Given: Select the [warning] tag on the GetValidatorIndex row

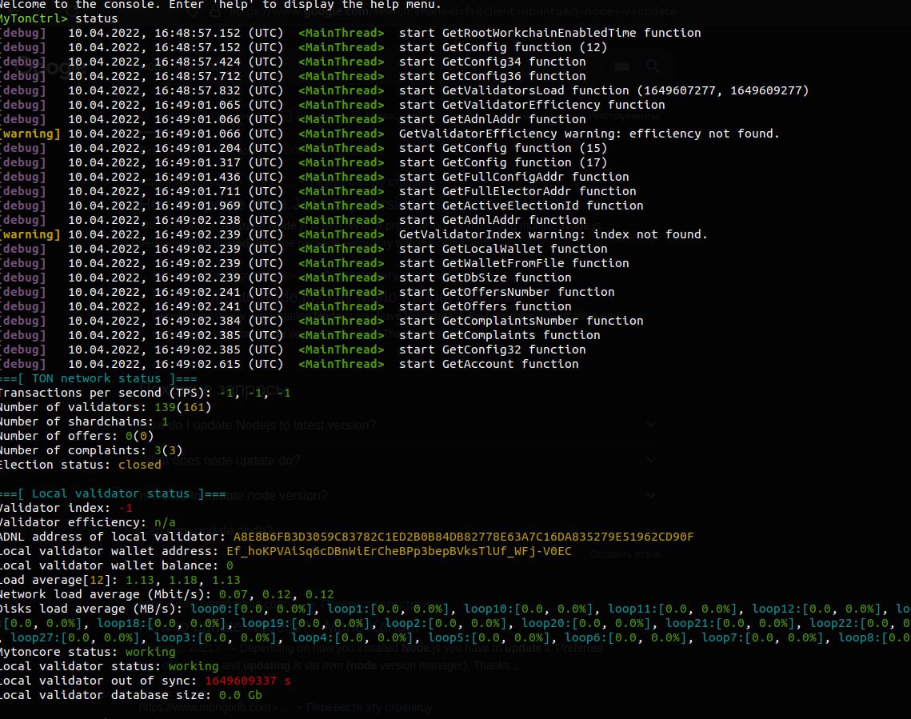Looking at the screenshot, I should tap(30, 234).
